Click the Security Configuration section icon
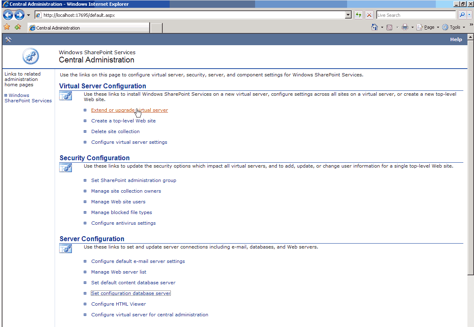 tap(66, 168)
